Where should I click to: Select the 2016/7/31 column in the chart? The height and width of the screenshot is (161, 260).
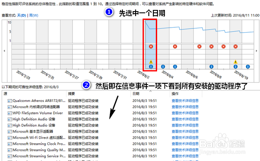tap(115, 45)
